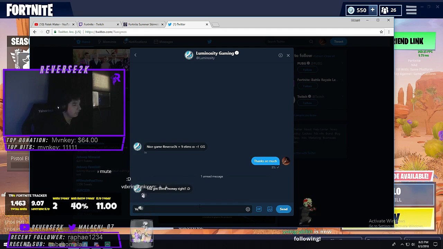Click the Twitter search box
Screen dimensions: 443x249
[x=289, y=42]
